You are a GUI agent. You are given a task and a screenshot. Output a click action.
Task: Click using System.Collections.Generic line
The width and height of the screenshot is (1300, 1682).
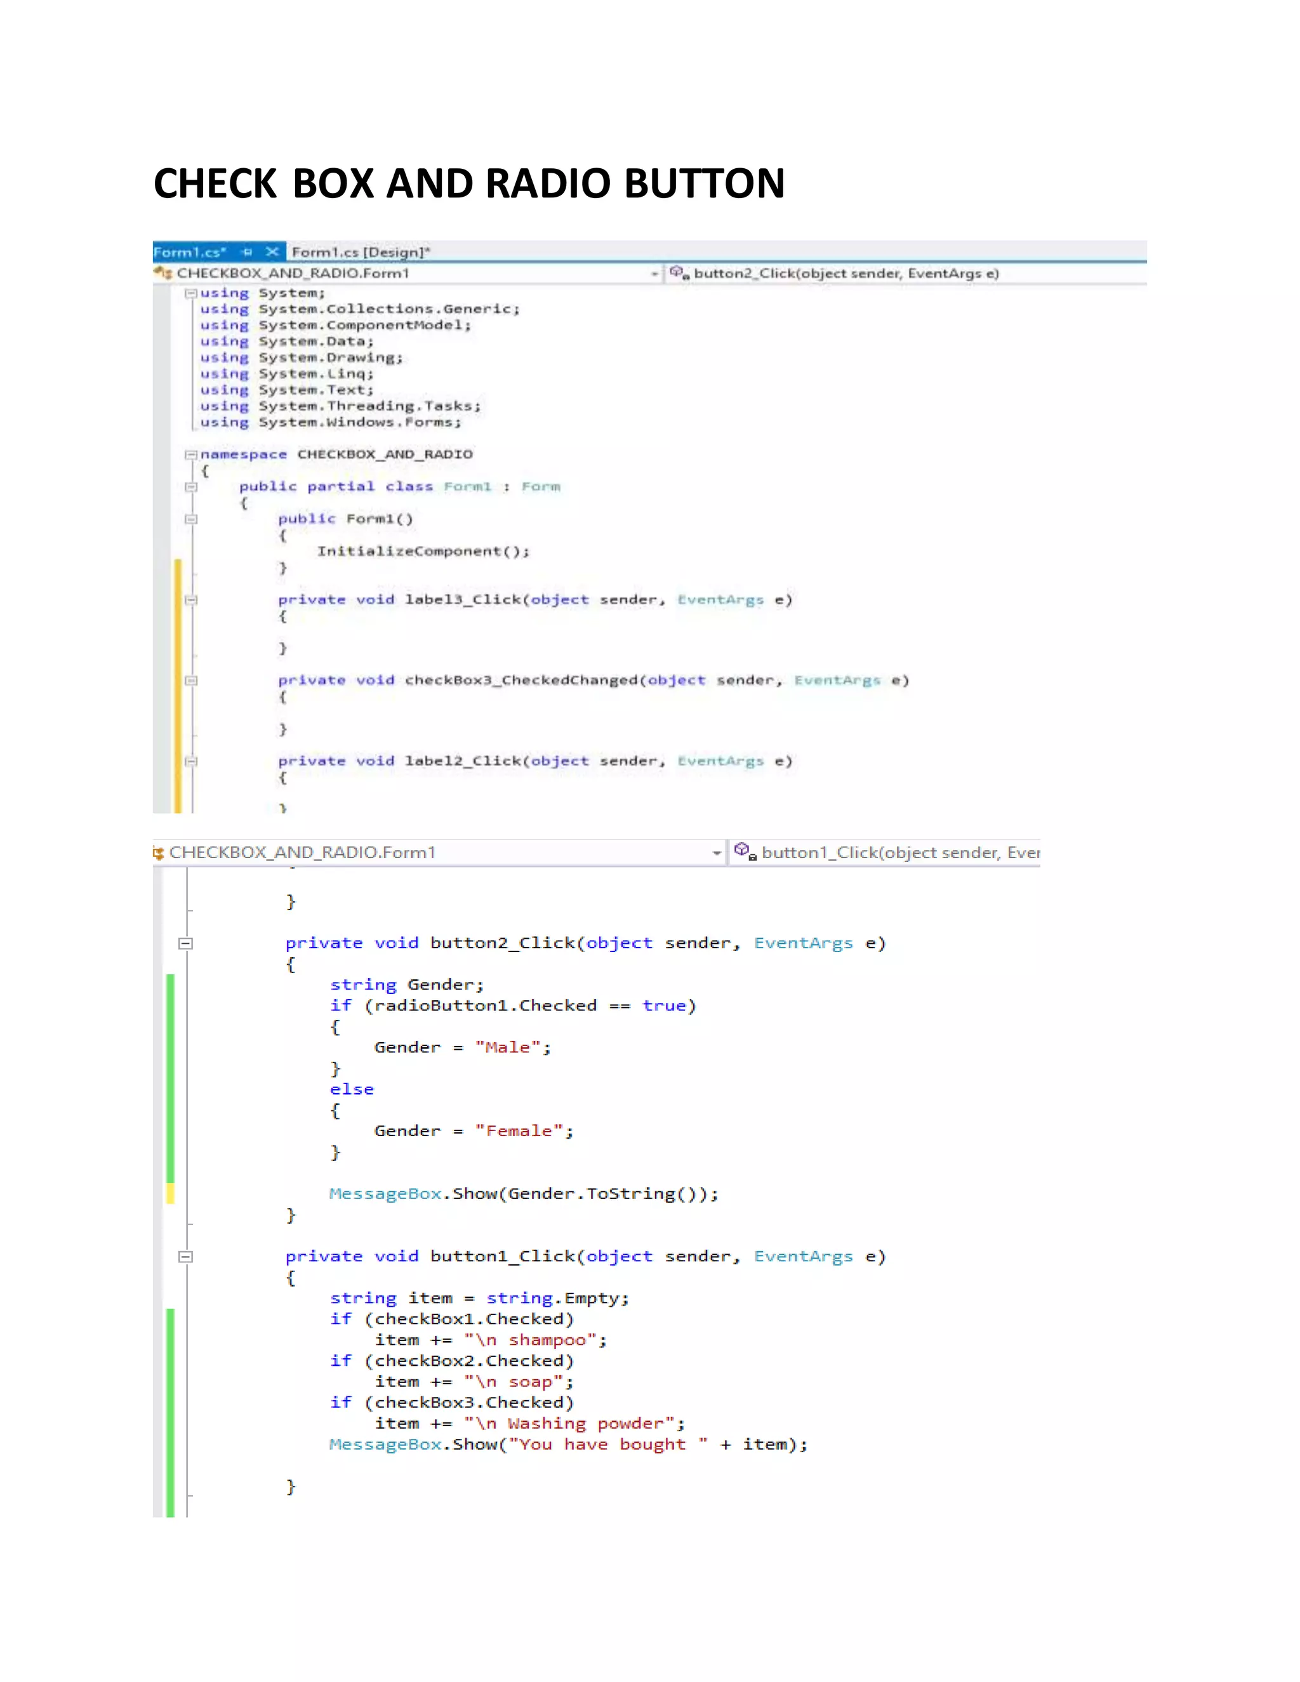[361, 309]
